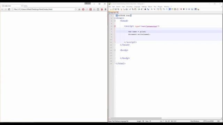Screen dimensions: 223x125
Task: Stop macro recording with the Stop icon
Action: [x=184, y=9]
